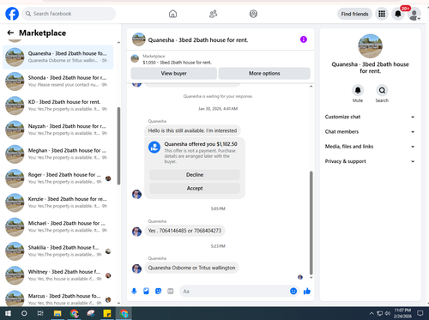
Task: Open the purple conversation info icon
Action: 304,39
